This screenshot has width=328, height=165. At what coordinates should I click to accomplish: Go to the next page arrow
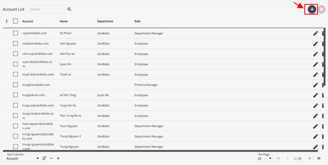click(309, 158)
